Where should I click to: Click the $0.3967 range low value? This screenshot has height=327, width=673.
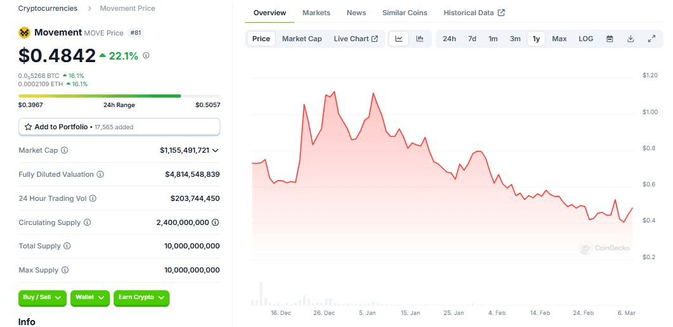[x=30, y=105]
